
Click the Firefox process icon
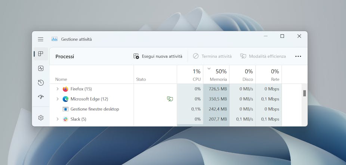point(65,89)
